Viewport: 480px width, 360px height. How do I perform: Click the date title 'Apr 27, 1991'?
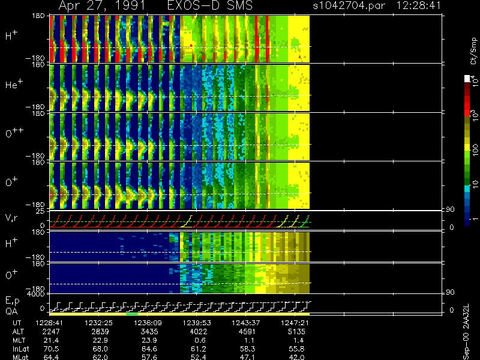[102, 5]
